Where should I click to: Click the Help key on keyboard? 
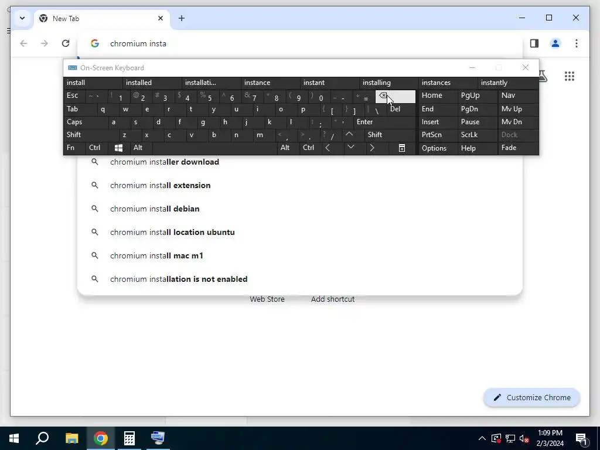pyautogui.click(x=477, y=148)
